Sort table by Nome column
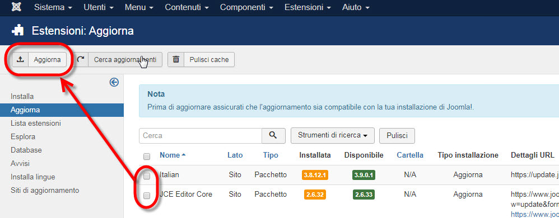The height and width of the screenshot is (218, 559). [173, 155]
